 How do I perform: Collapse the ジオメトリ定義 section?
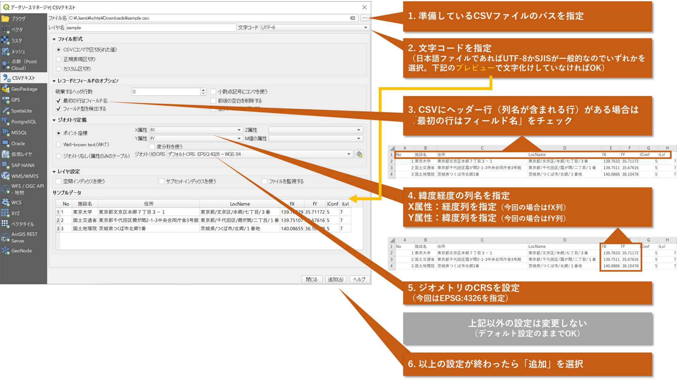55,120
